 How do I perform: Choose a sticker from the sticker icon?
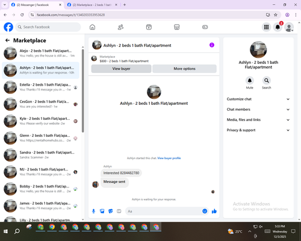coord(111,211)
